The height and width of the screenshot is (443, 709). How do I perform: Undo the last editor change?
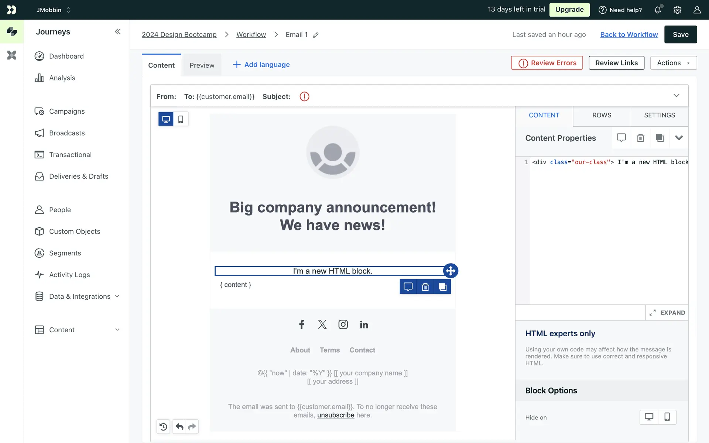[179, 427]
